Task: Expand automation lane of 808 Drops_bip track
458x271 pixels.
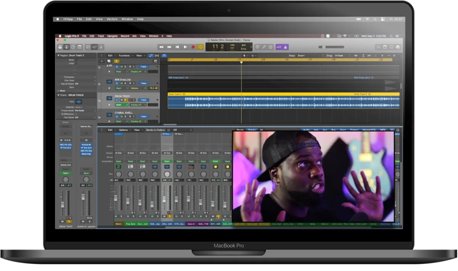Action: pos(109,88)
